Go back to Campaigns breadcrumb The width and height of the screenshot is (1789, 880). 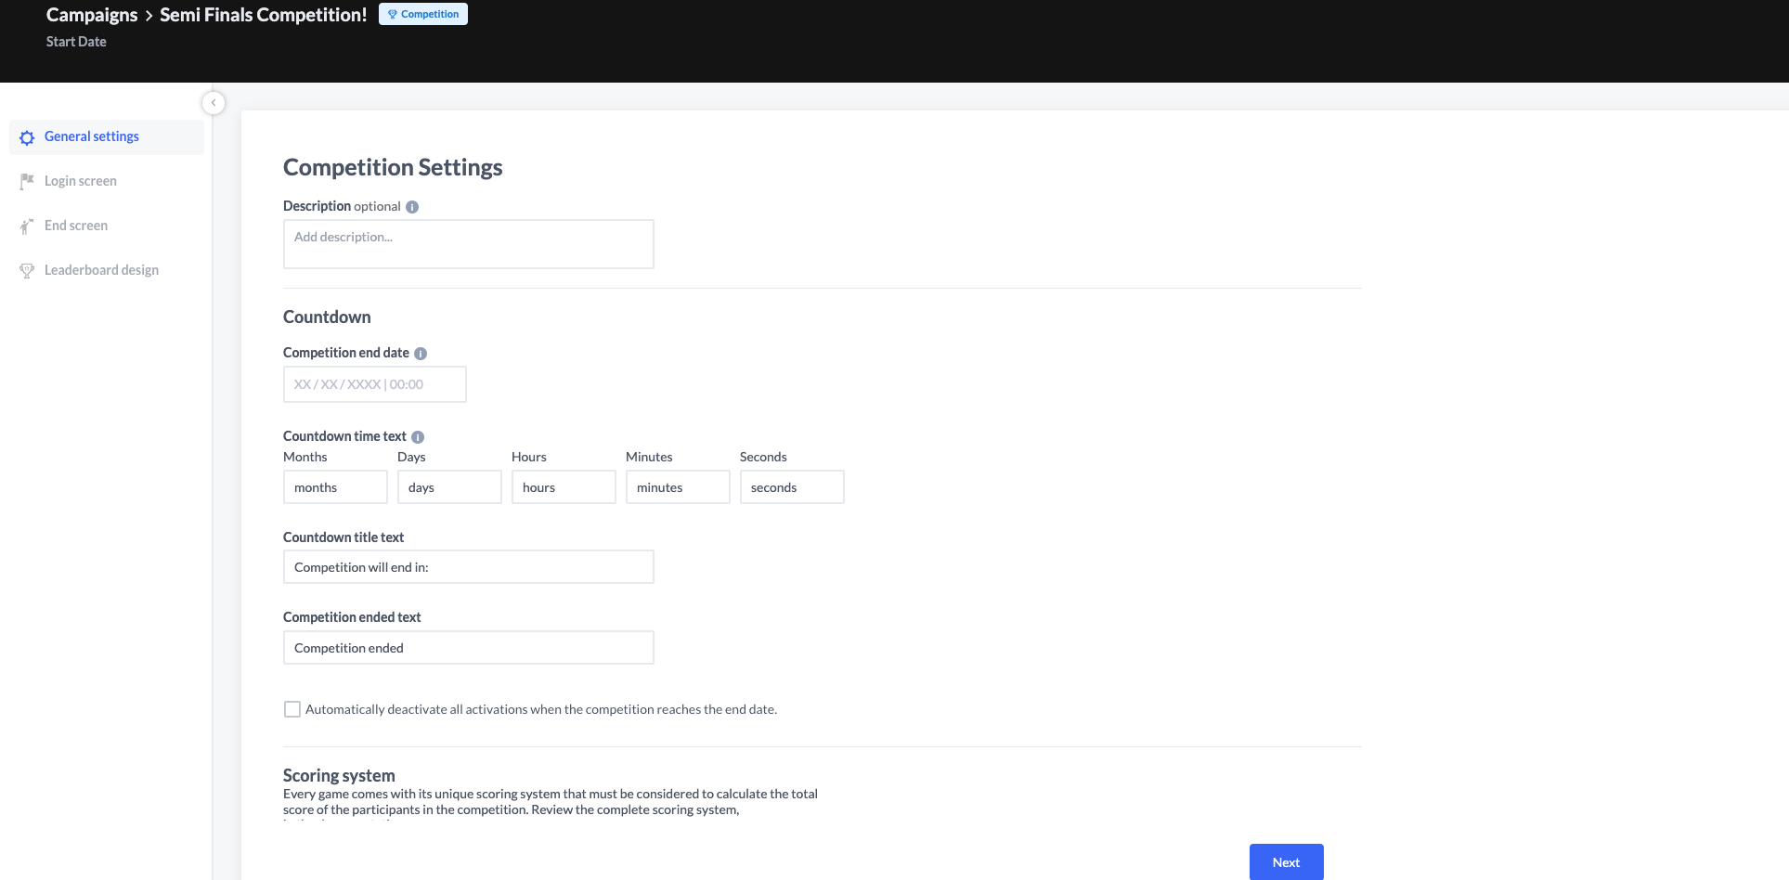92,15
